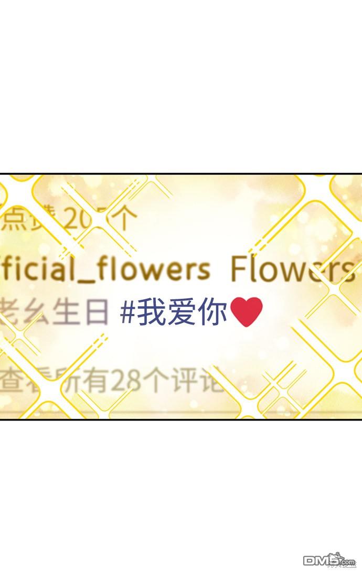Open the #我爱你 hashtag
The height and width of the screenshot is (573, 362).
174,312
